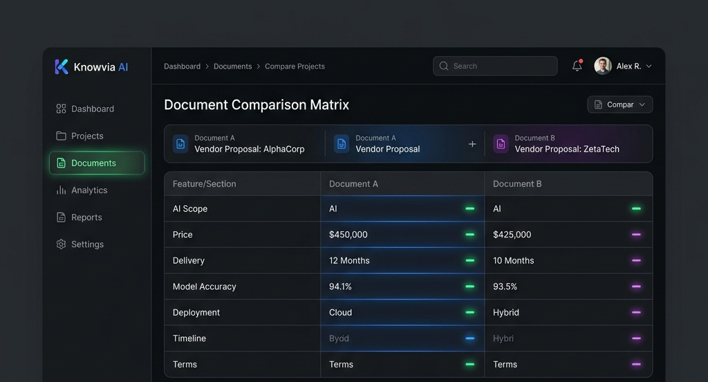The image size is (708, 382).
Task: Click purple indicator in Document B Deployment row
Action: pos(636,312)
